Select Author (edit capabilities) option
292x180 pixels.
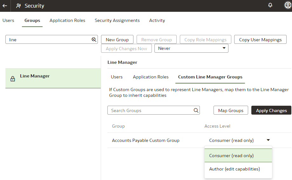234,169
